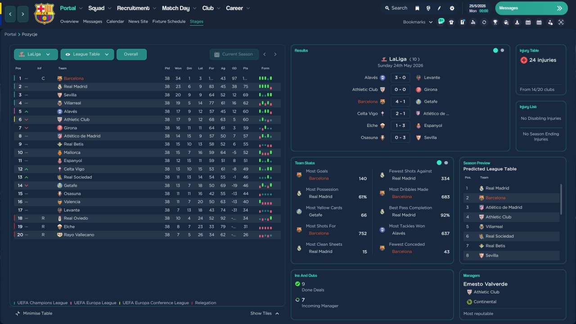Click the red cross injuries icon
Image resolution: width=576 pixels, height=324 pixels.
523,60
